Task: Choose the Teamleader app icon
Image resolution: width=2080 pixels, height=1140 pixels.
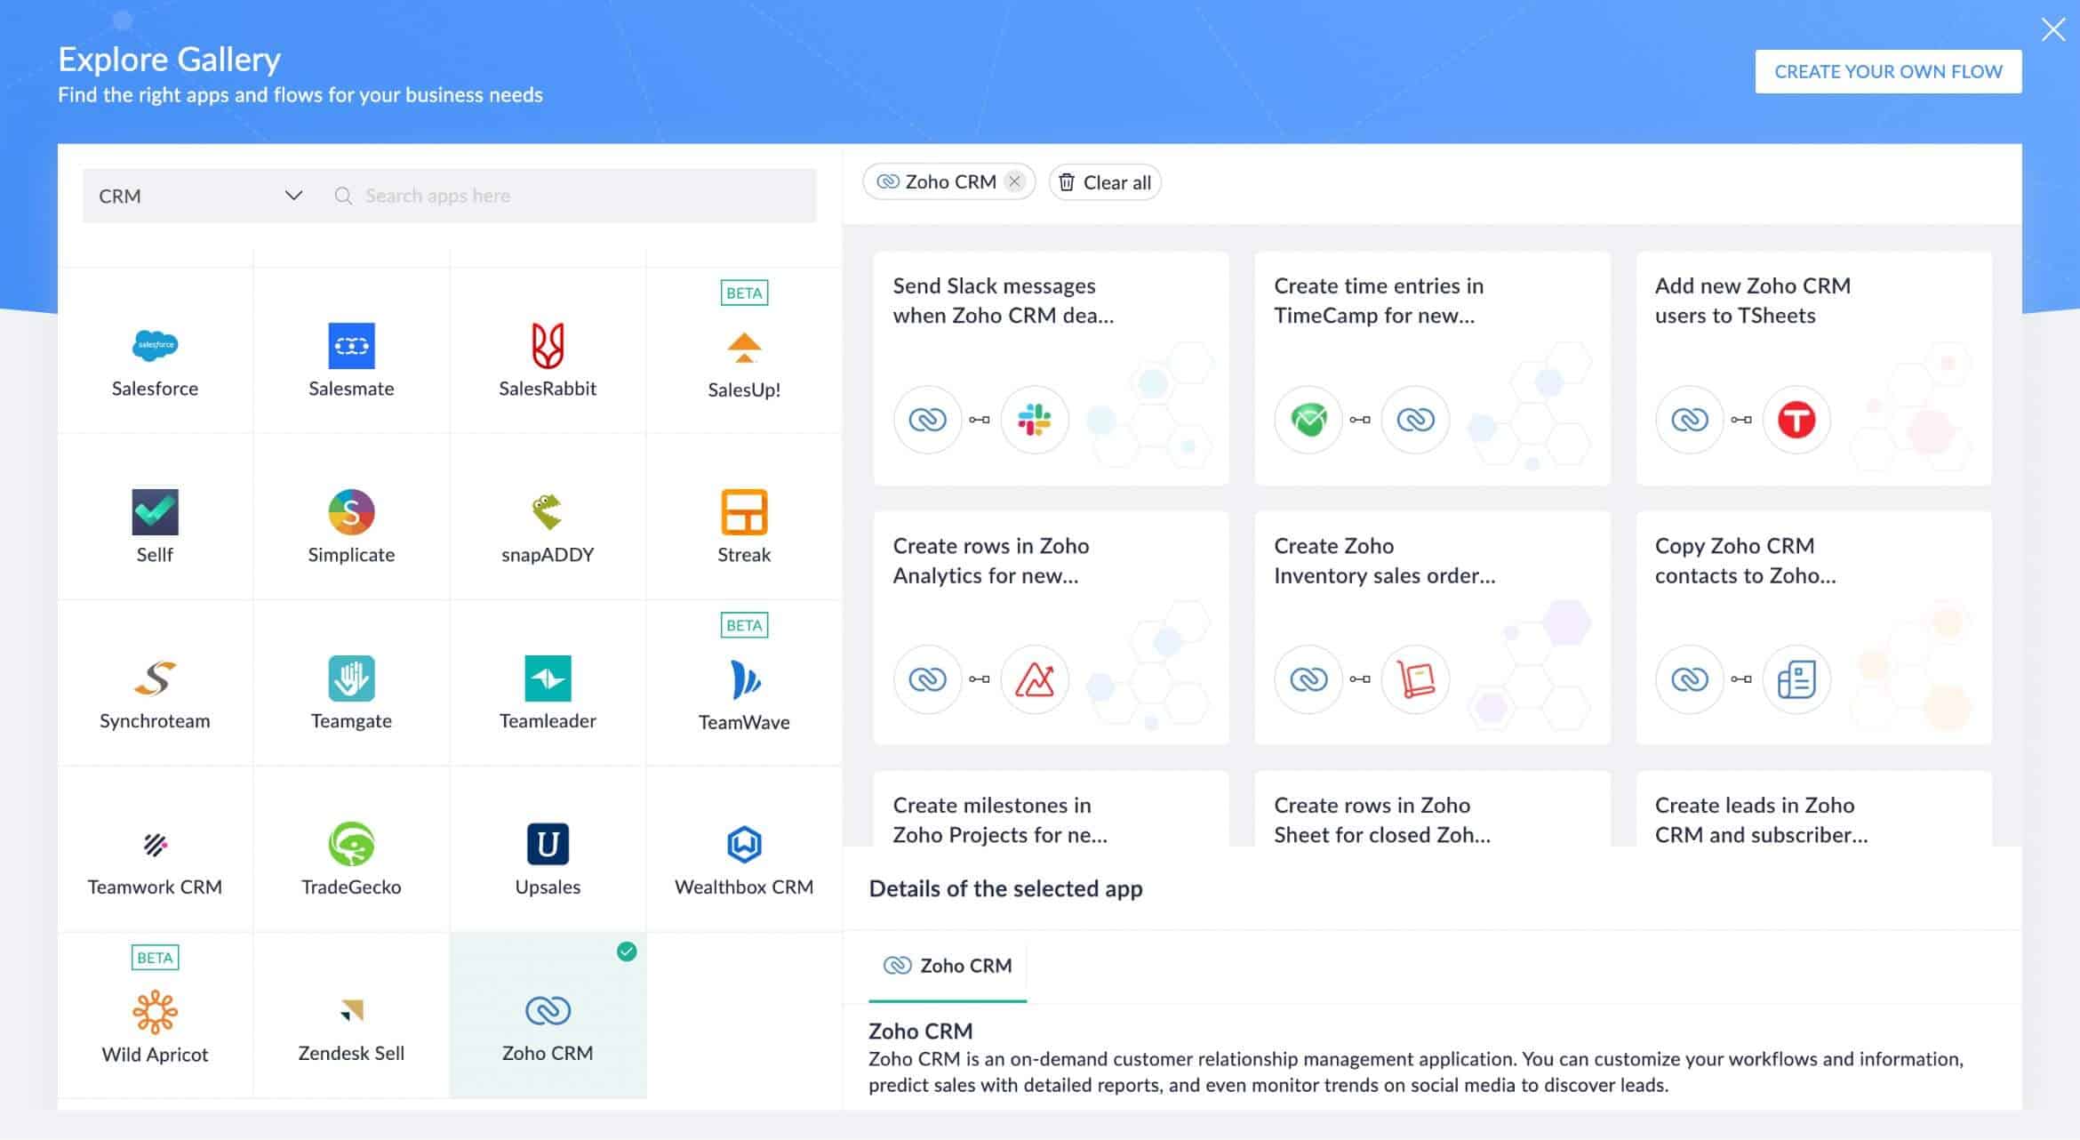Action: pos(548,678)
